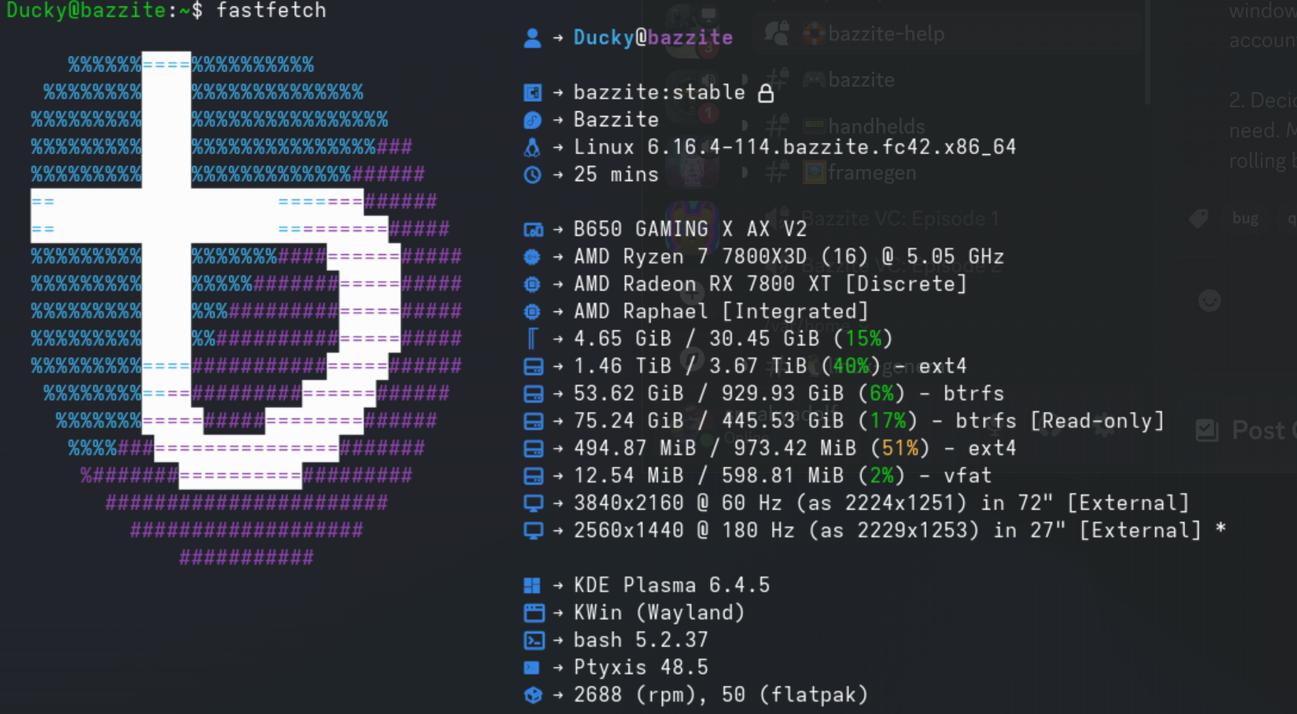Click the KDE Plasma 6.4.5 text
1297x714 pixels.
[x=671, y=585]
